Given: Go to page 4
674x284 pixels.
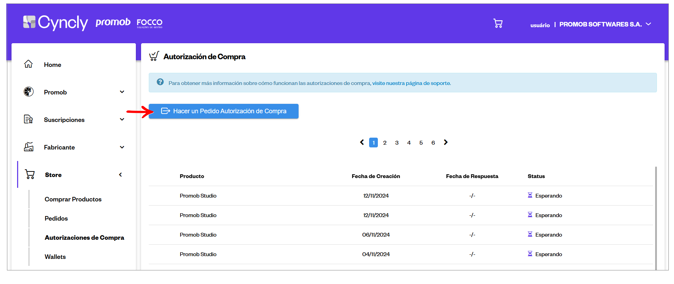Looking at the screenshot, I should (x=409, y=143).
